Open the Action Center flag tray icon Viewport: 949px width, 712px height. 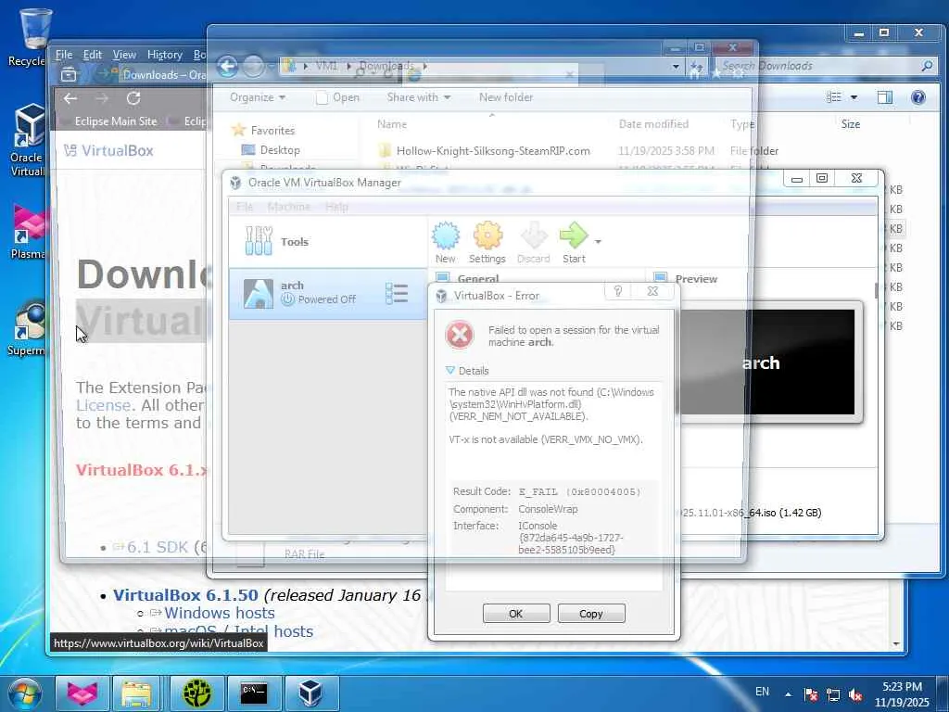pos(811,694)
